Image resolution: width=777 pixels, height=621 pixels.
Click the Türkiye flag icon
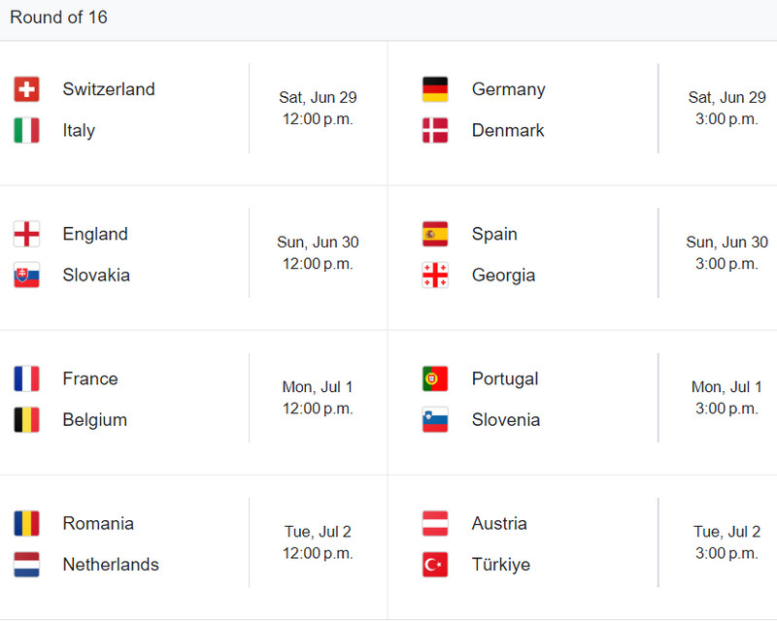click(x=435, y=565)
